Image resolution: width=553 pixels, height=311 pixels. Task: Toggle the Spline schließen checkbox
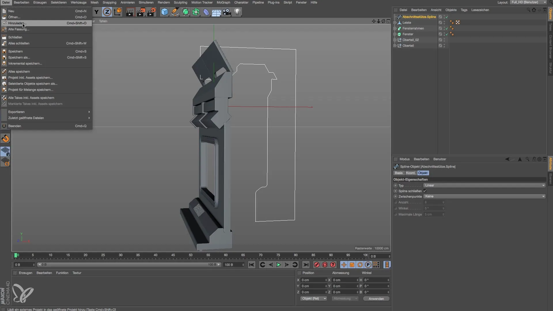425,191
